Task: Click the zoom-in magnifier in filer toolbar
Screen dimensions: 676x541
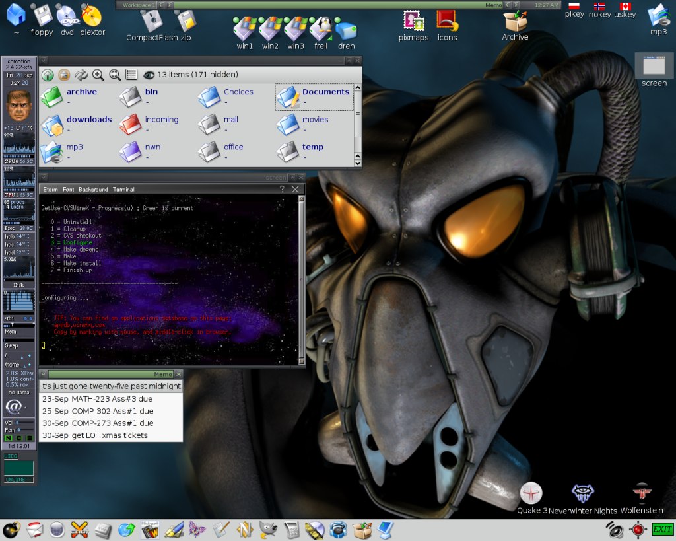Action: [x=98, y=75]
